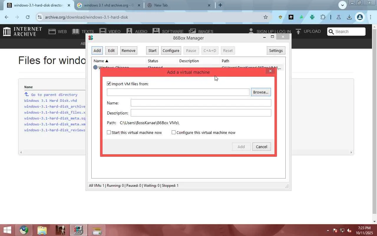Image resolution: width=377 pixels, height=236 pixels.
Task: Open the Windows Start menu
Action: [7, 230]
